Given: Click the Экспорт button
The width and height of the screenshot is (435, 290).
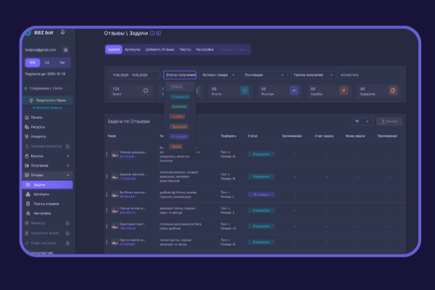Looking at the screenshot, I should click(389, 121).
